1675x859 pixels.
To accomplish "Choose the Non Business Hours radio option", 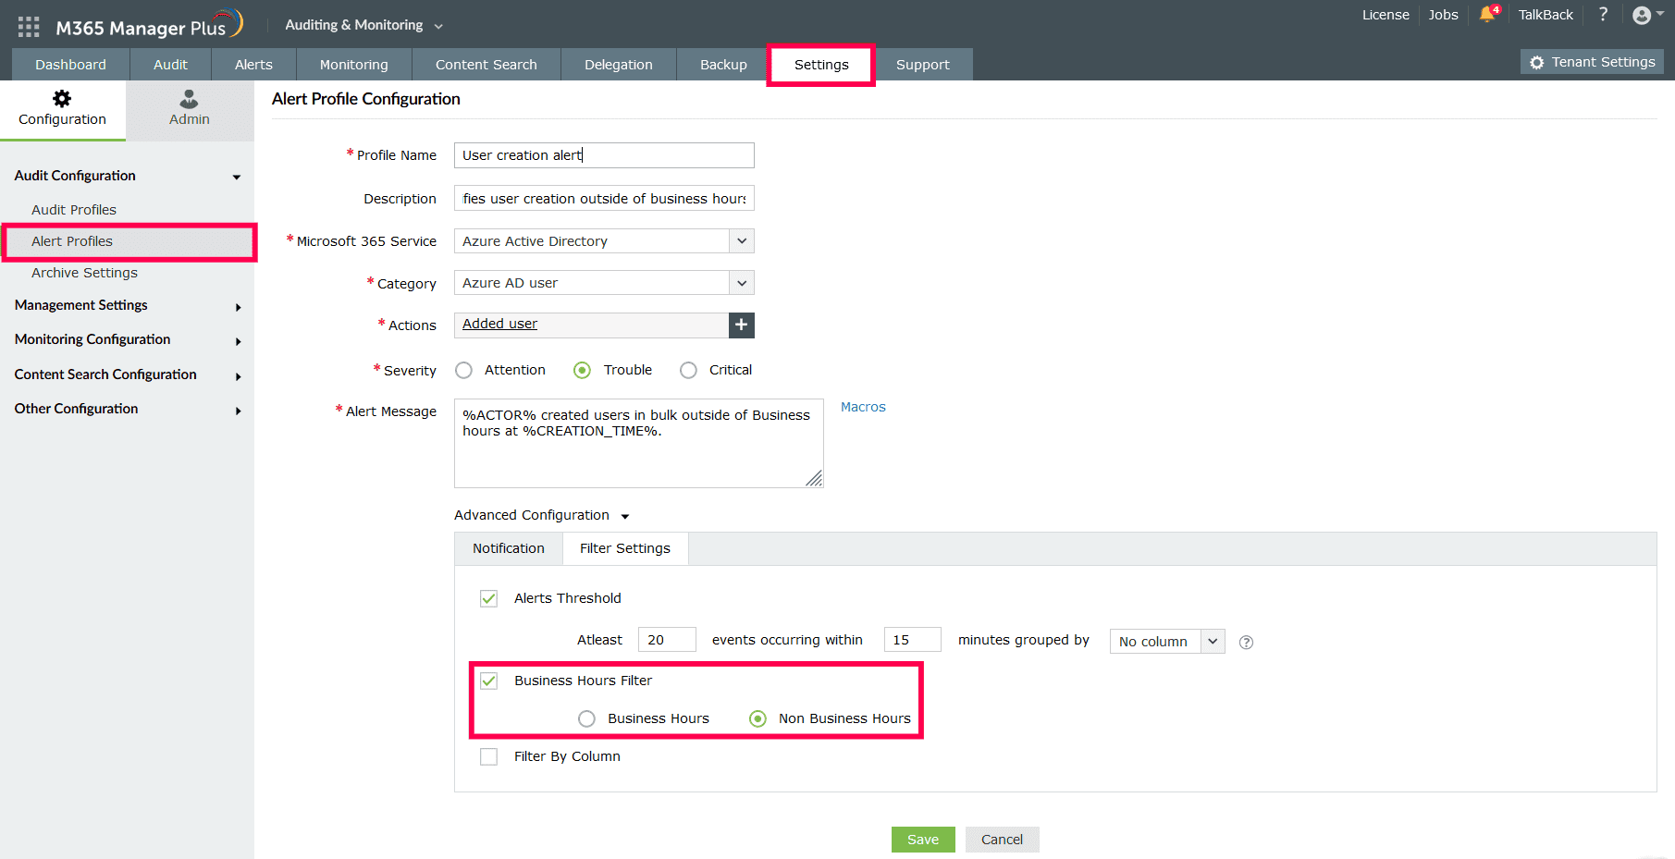I will (757, 718).
